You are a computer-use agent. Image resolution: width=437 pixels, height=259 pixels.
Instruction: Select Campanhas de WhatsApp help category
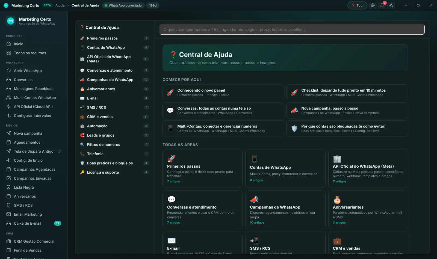pos(114,80)
